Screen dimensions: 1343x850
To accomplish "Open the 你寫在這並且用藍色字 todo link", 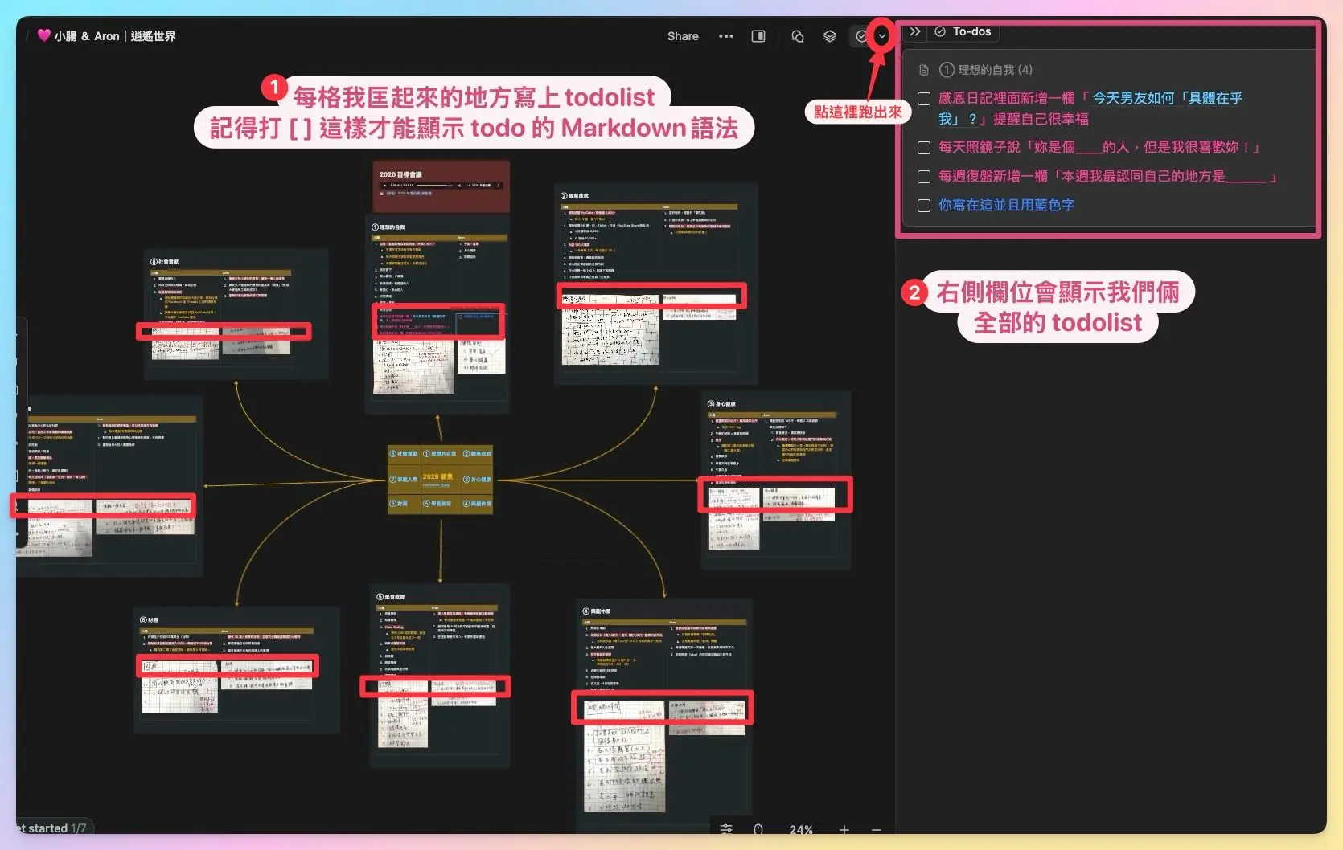I will click(1006, 205).
